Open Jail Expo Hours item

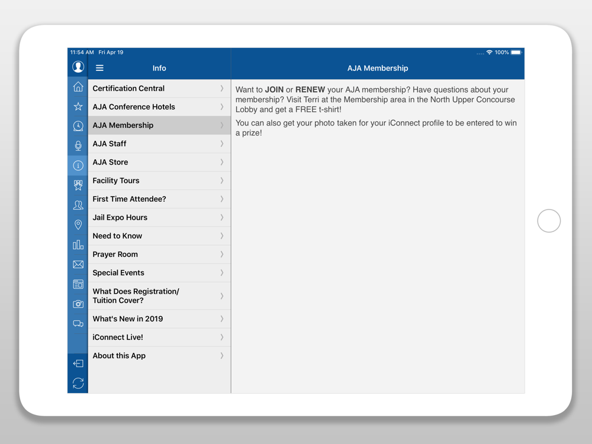pyautogui.click(x=159, y=217)
